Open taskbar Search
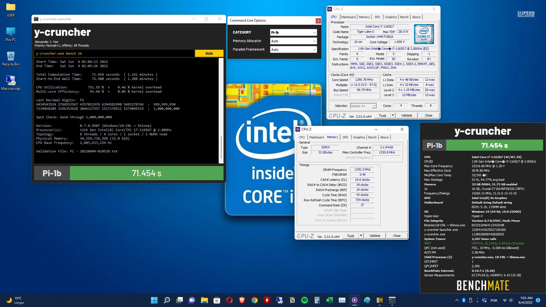The image size is (546, 307). click(167, 300)
